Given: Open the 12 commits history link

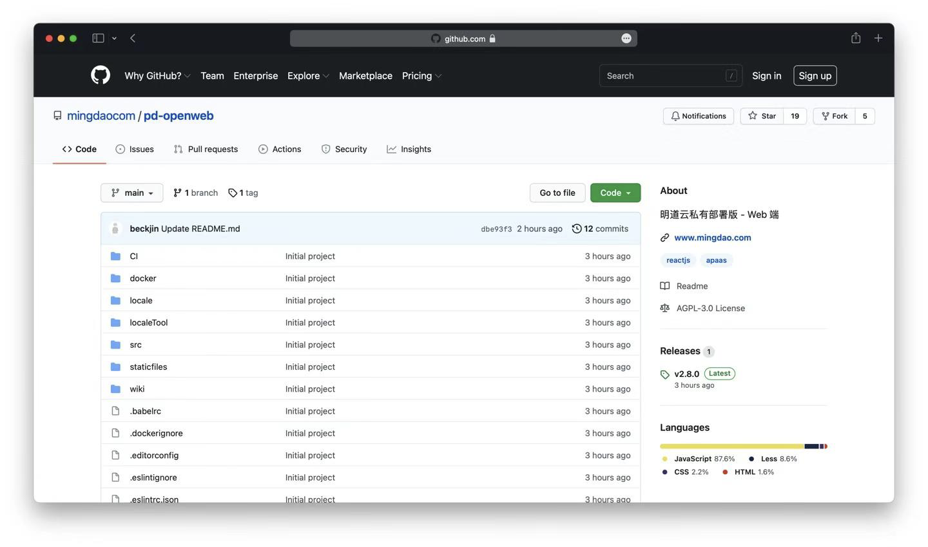Looking at the screenshot, I should [x=600, y=229].
